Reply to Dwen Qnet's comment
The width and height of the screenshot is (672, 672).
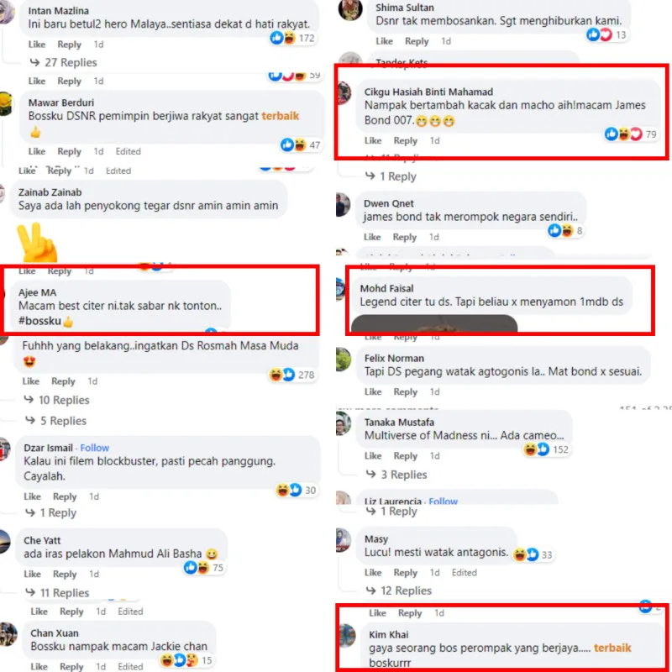point(405,237)
